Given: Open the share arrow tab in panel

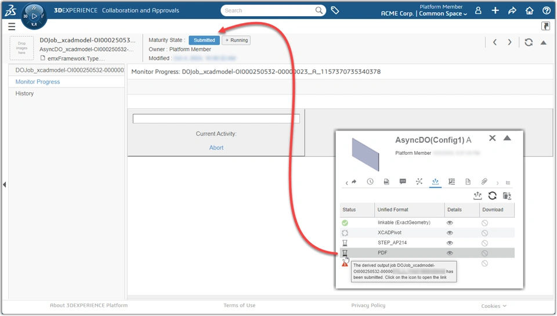Looking at the screenshot, I should [354, 182].
